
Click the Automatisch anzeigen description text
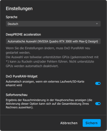coord(45,83)
